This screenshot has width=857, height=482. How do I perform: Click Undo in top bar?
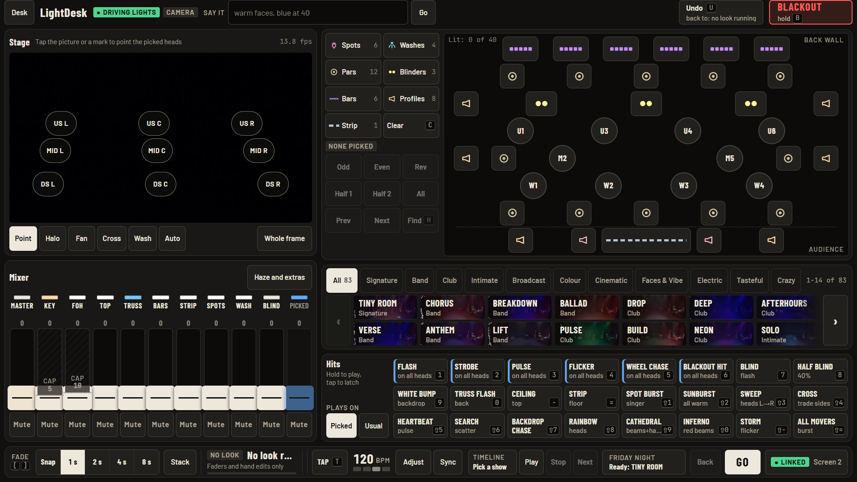(721, 12)
